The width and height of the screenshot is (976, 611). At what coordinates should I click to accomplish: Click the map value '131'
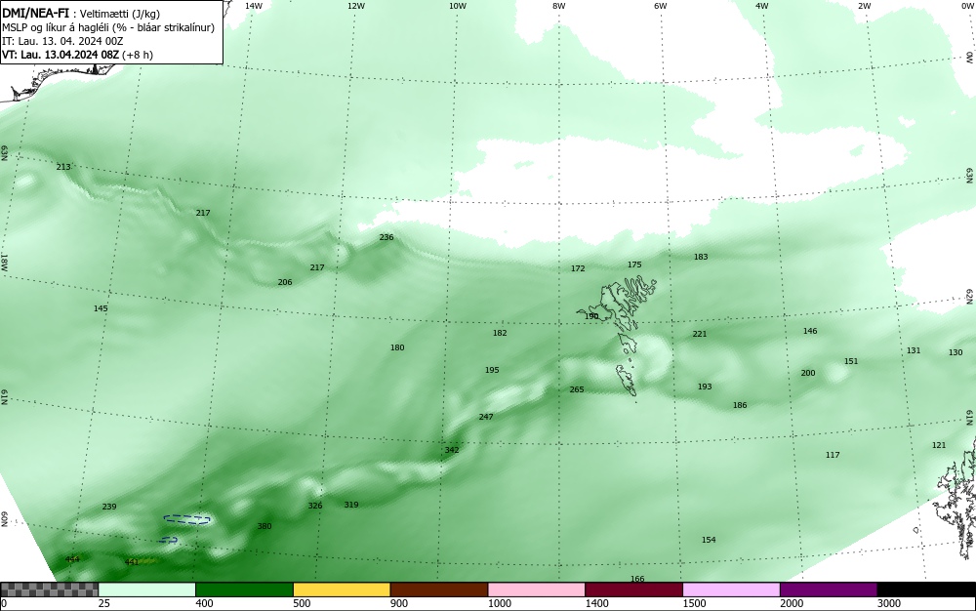[914, 350]
